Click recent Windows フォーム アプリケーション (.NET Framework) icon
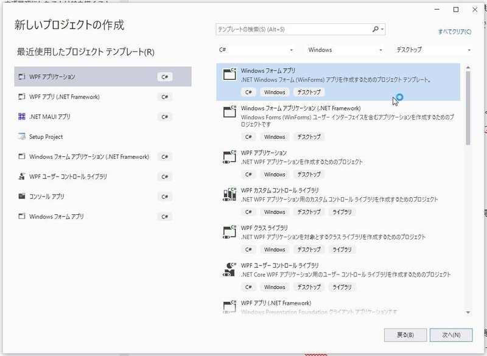Screen dimensions: 487x356 click(22, 156)
